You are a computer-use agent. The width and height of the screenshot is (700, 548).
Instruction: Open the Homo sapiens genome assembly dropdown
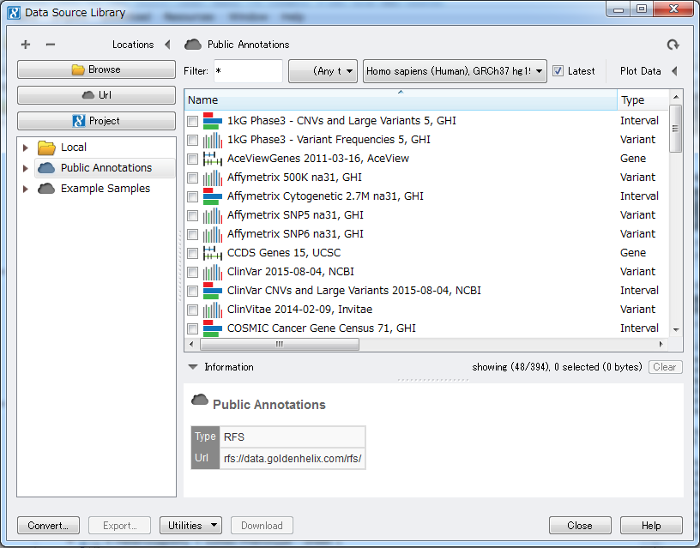point(455,71)
